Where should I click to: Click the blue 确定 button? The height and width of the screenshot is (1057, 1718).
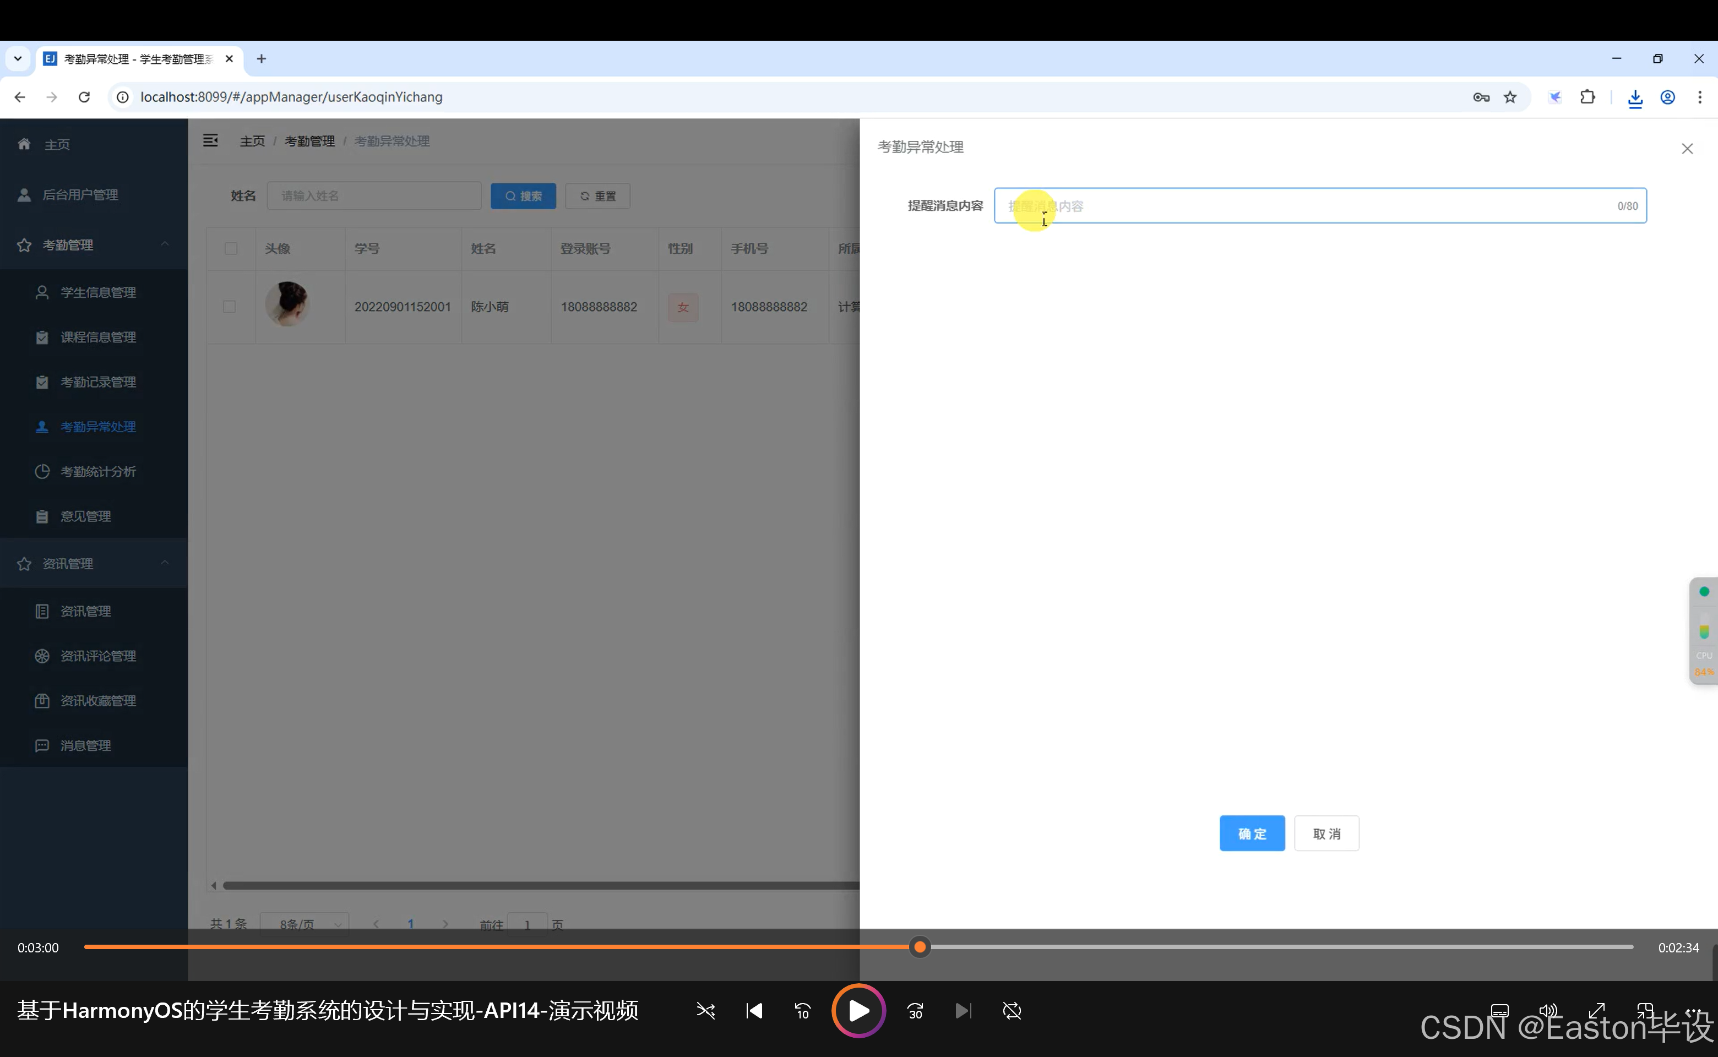(1252, 833)
